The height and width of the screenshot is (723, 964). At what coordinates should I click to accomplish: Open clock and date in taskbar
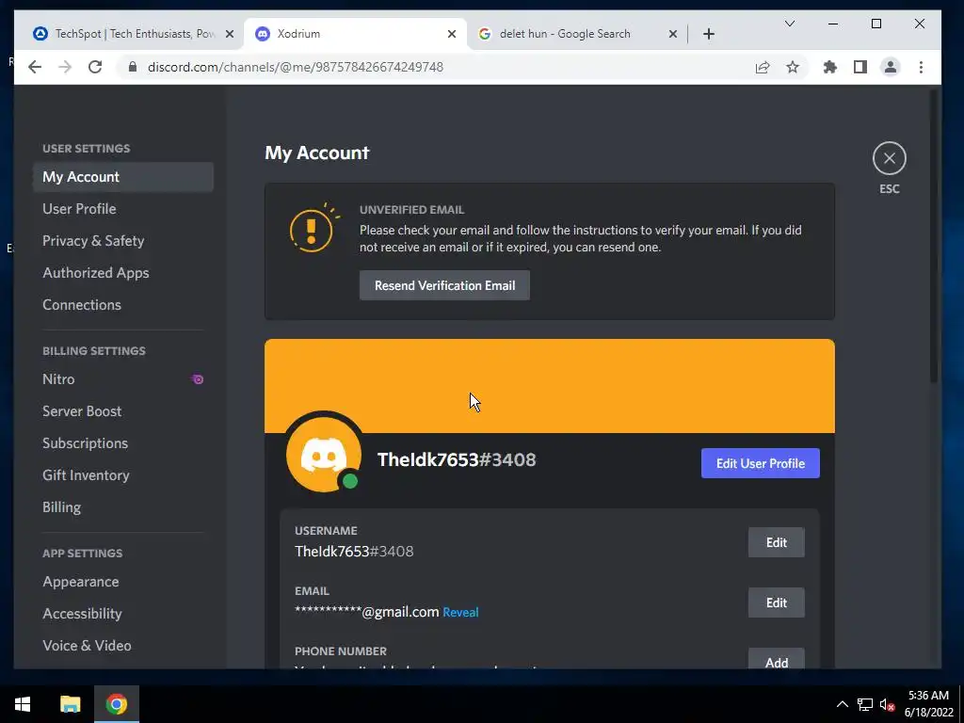point(928,704)
